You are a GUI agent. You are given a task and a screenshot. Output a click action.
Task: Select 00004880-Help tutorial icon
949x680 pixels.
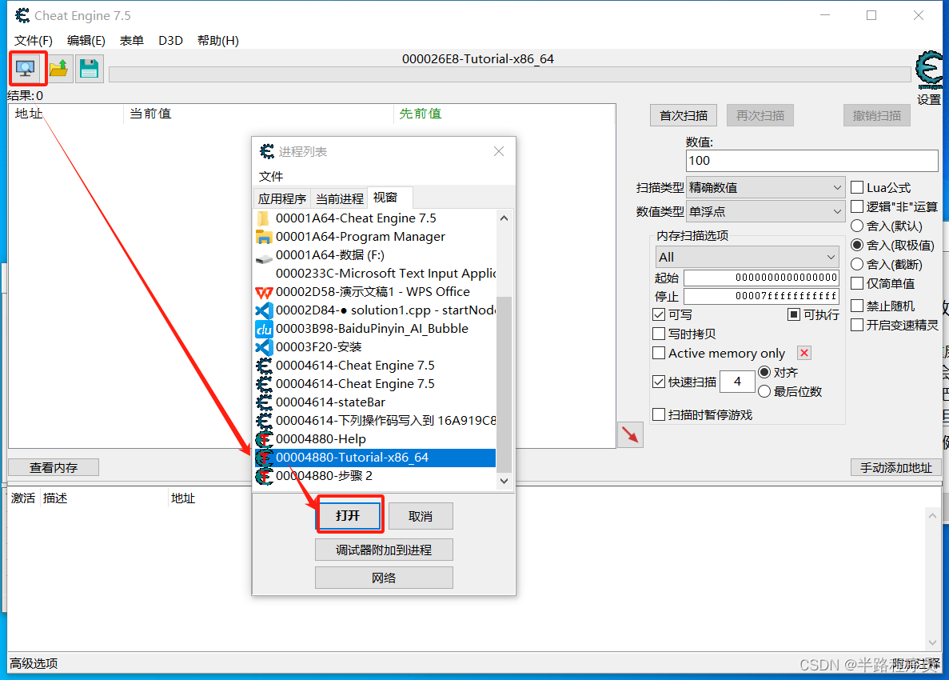tap(264, 439)
